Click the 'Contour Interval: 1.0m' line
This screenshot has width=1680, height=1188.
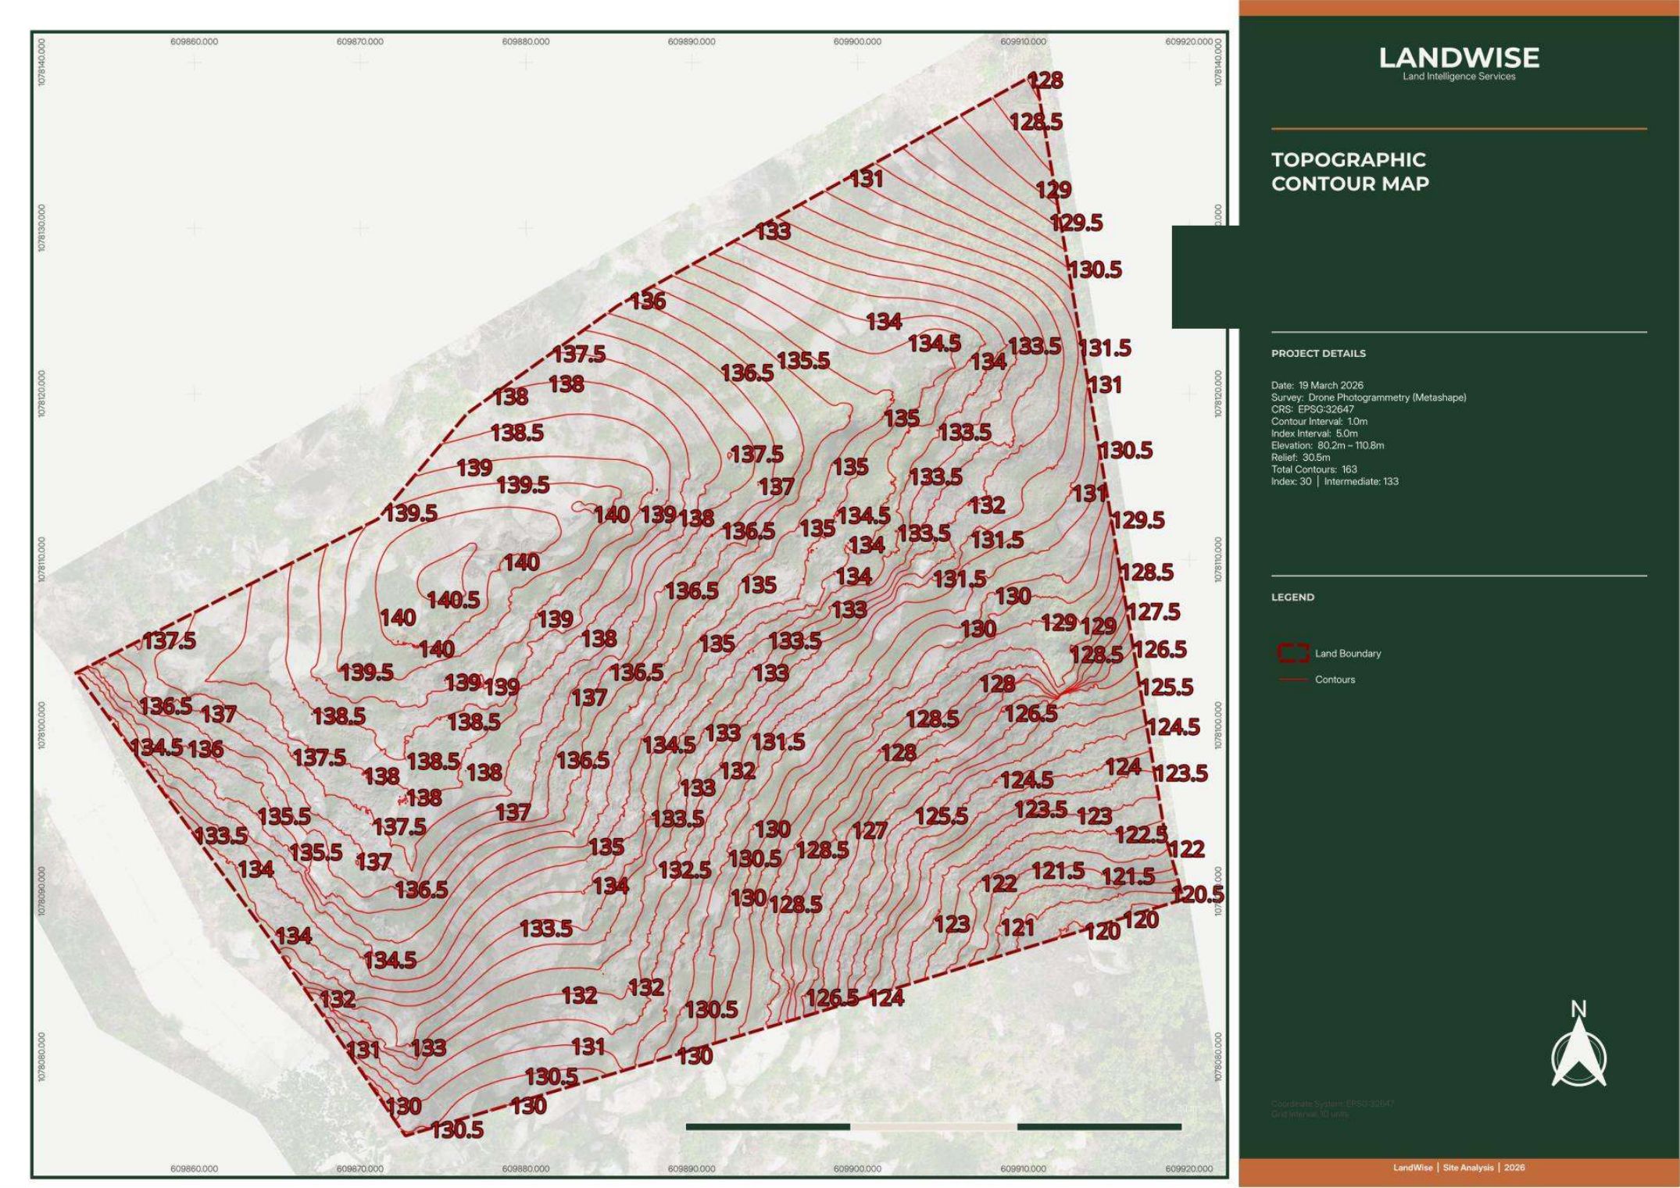tap(1319, 421)
